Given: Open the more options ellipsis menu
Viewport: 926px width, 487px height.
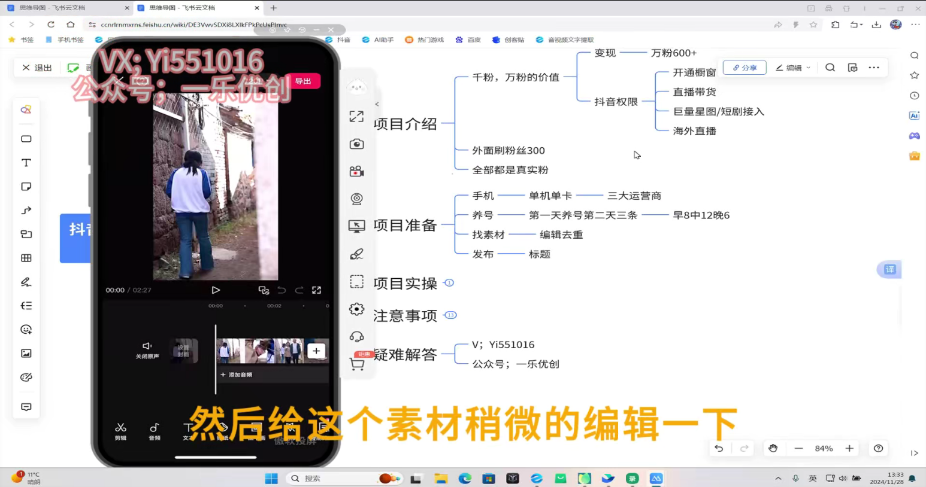Looking at the screenshot, I should coord(874,68).
